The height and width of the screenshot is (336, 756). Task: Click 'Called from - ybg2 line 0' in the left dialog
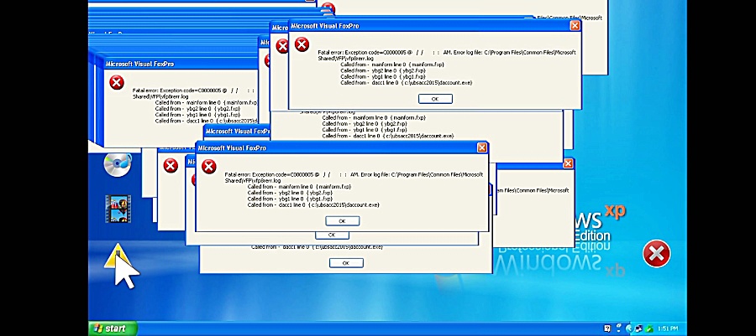click(x=183, y=109)
